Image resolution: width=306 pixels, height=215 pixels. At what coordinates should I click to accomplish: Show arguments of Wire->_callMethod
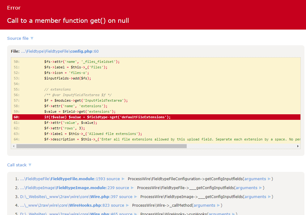(207, 205)
